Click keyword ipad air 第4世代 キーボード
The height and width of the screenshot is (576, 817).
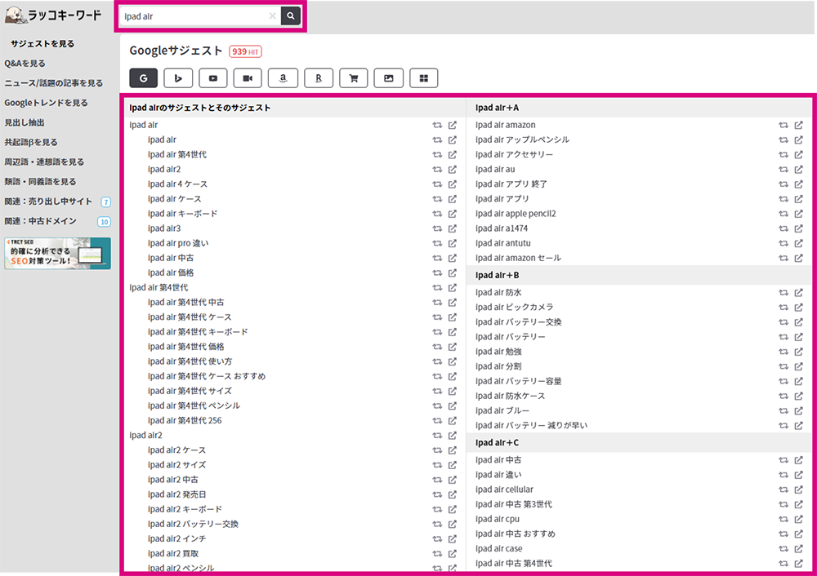[x=198, y=332]
